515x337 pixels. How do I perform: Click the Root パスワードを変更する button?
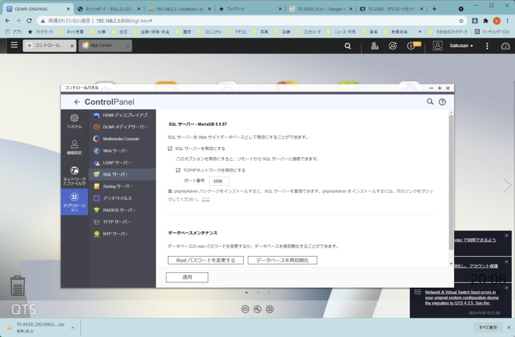point(206,260)
